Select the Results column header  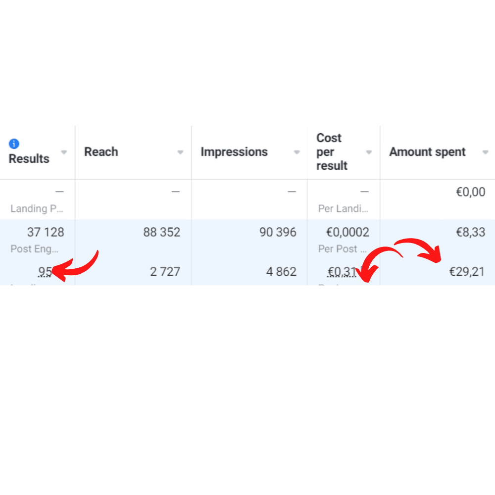tap(29, 158)
